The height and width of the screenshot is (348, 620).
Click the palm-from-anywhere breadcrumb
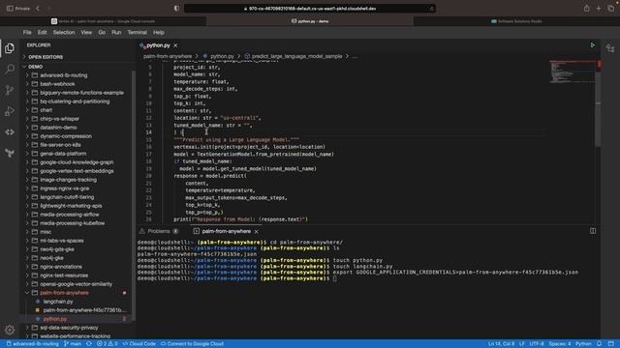click(168, 56)
